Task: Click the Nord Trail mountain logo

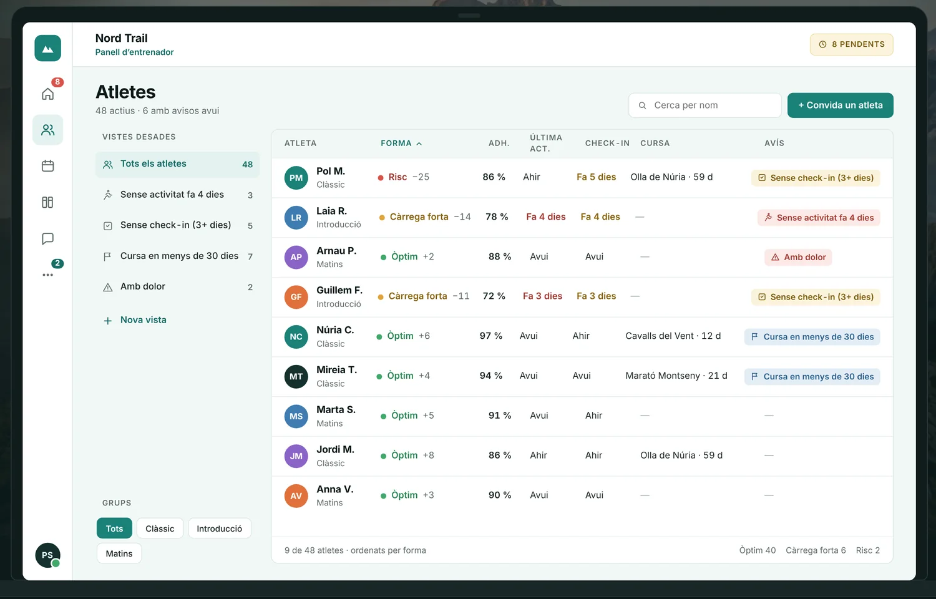Action: (47, 48)
